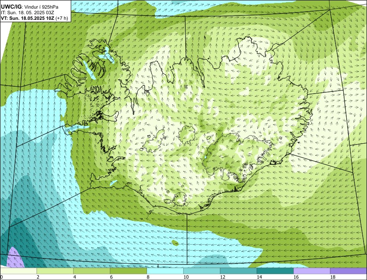
Task: Click the 0-2 palest legend color block
Action: 18,271
